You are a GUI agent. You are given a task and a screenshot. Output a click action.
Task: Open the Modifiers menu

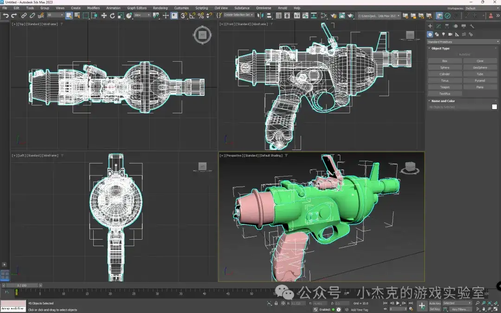tap(93, 8)
